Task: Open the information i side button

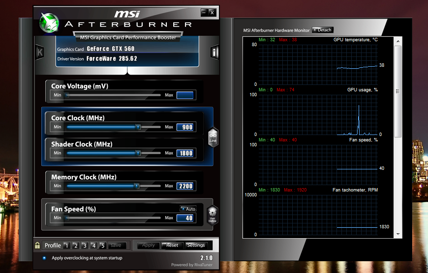Action: 215,52
